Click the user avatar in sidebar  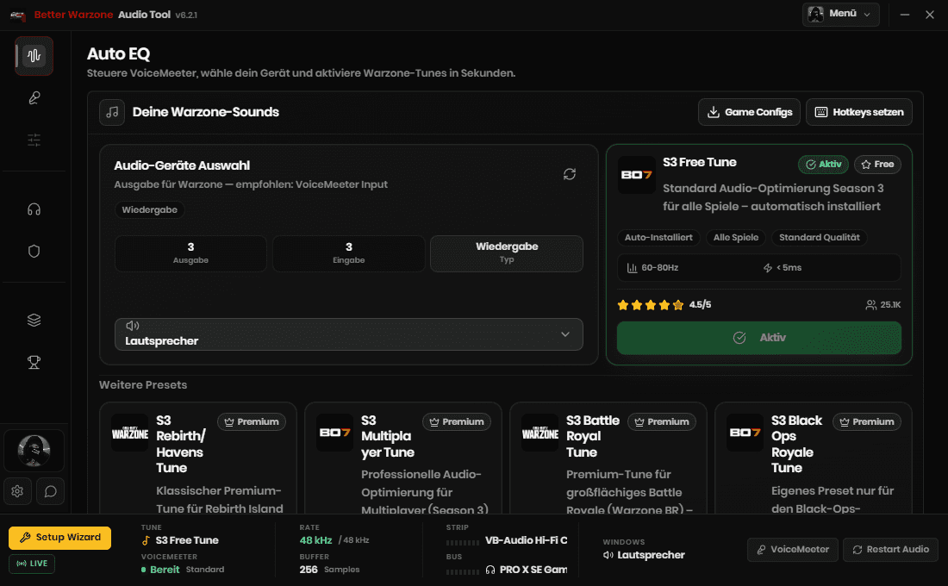point(34,451)
